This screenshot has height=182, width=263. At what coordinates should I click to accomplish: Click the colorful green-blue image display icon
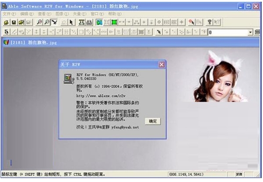click(99, 22)
